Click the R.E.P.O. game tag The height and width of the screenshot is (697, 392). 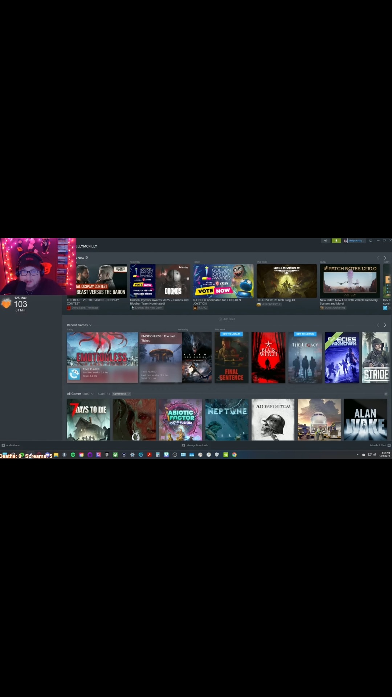point(200,308)
